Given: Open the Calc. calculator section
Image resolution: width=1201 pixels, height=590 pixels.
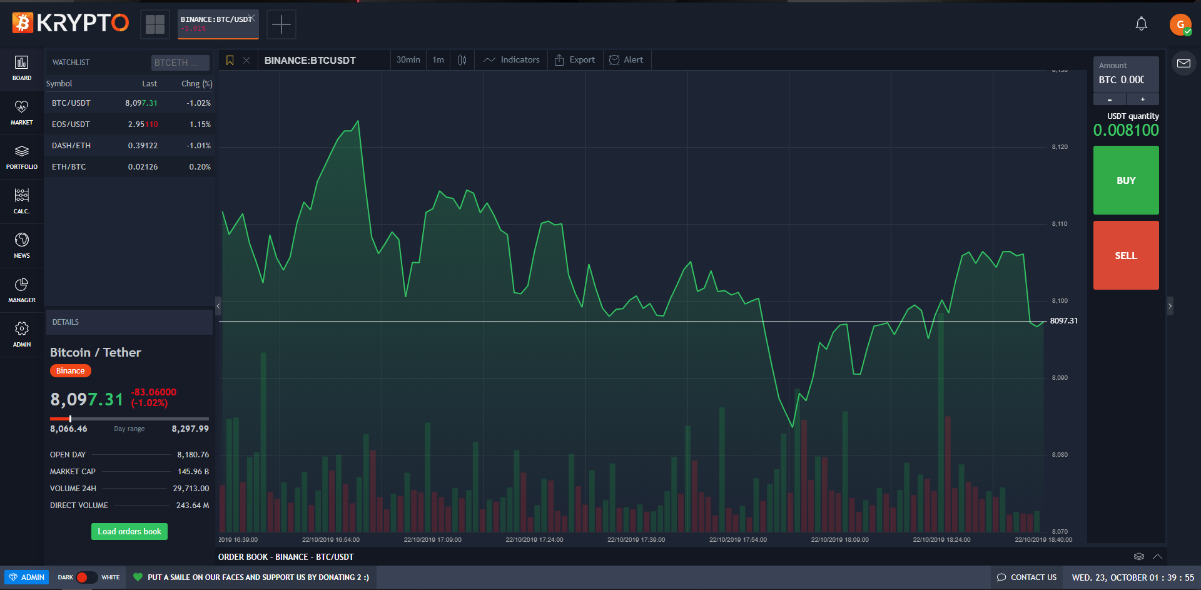Looking at the screenshot, I should click(22, 201).
